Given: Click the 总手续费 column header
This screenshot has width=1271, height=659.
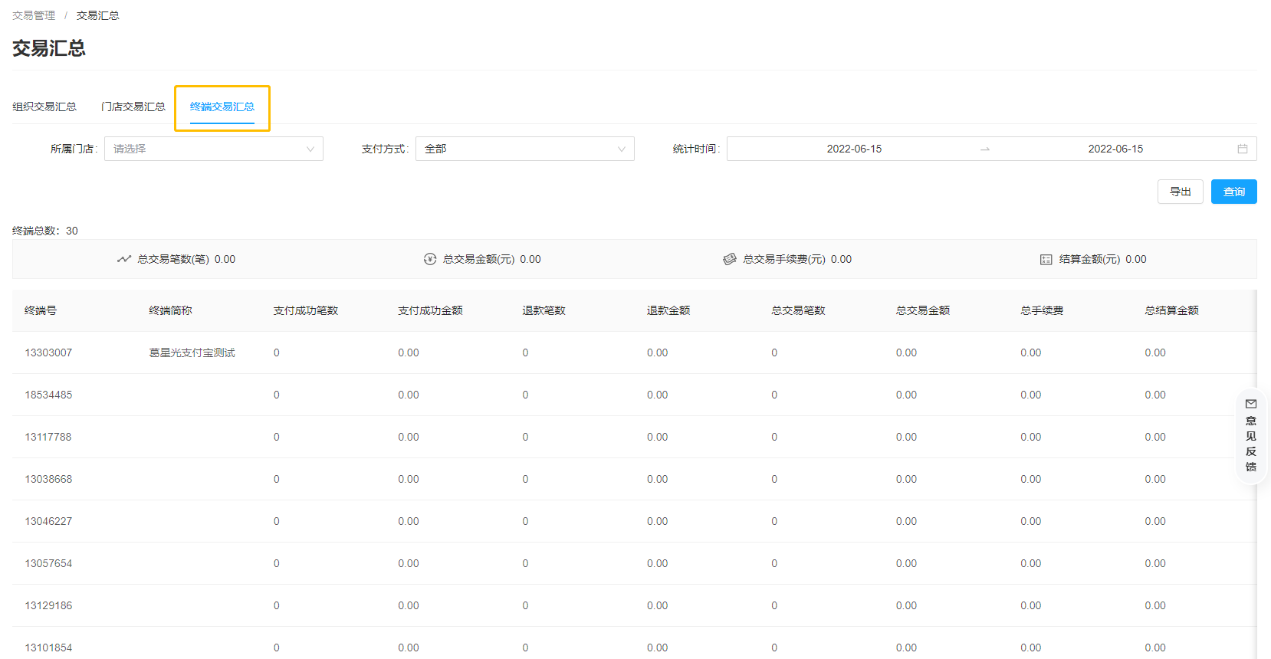Looking at the screenshot, I should (1042, 310).
